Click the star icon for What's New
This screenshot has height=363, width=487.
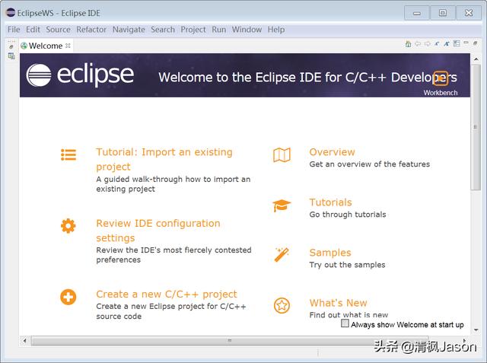282,306
